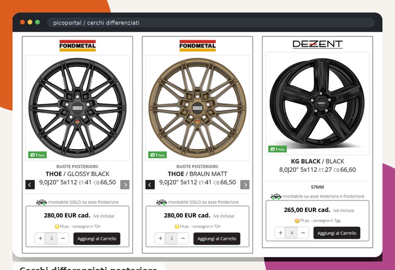Decrease quantity with minus on Braun Matt card
The image size is (395, 270).
(x=183, y=238)
